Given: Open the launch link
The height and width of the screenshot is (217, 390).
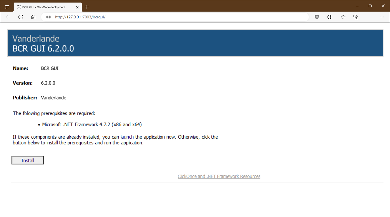Looking at the screenshot, I should point(127,137).
